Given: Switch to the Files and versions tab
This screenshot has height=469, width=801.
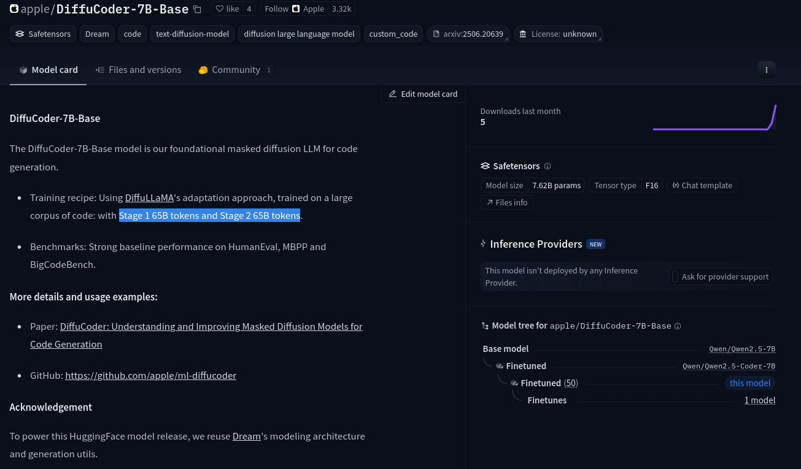Looking at the screenshot, I should click(139, 70).
